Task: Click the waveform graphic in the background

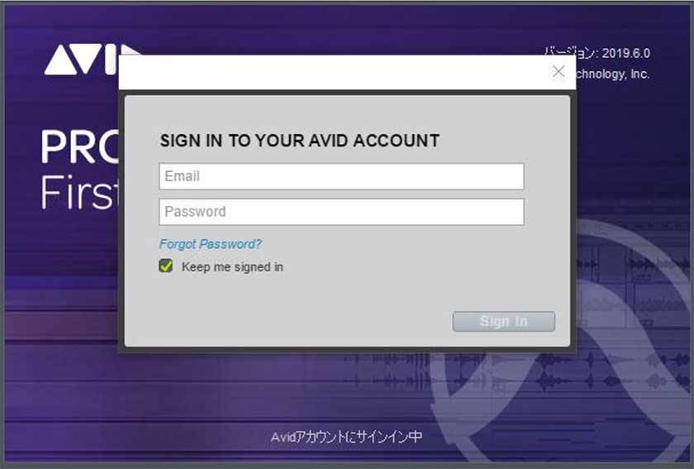Action: coord(487,370)
